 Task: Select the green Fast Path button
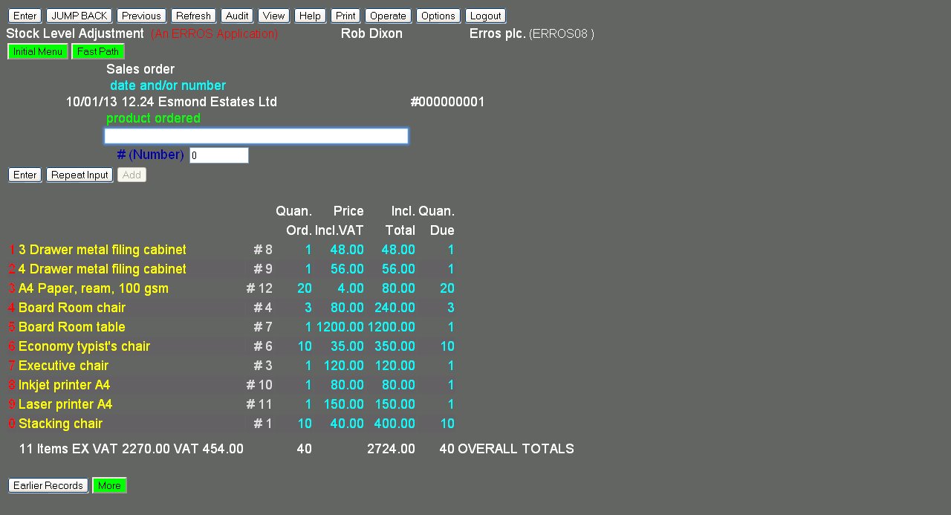[x=98, y=51]
